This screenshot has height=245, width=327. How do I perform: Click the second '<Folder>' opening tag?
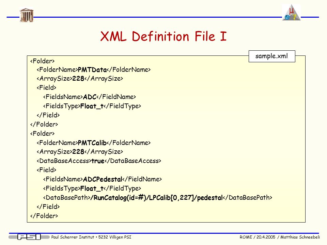click(42, 133)
